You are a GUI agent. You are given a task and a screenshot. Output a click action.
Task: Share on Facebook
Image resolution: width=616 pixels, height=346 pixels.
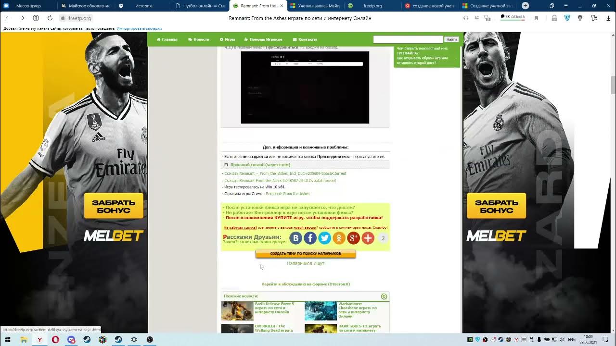pyautogui.click(x=310, y=238)
